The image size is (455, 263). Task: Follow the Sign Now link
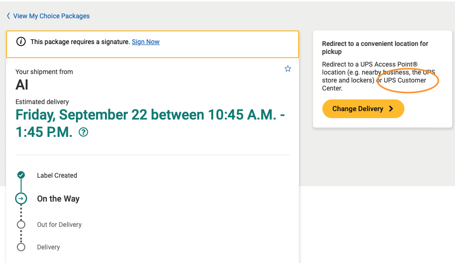(146, 42)
